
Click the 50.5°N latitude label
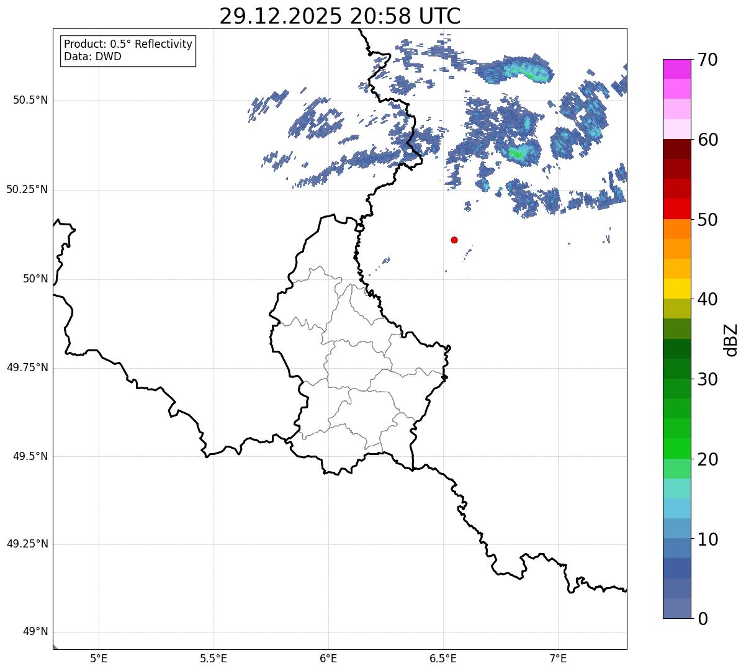click(x=30, y=100)
